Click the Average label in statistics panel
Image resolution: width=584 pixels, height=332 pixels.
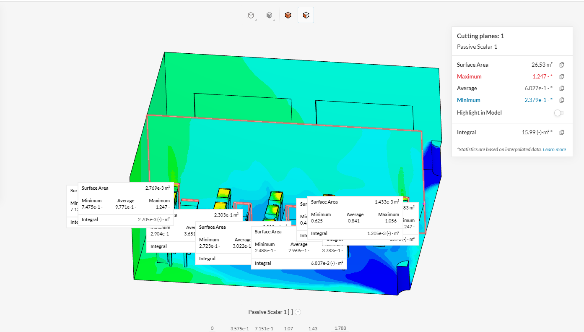point(467,88)
